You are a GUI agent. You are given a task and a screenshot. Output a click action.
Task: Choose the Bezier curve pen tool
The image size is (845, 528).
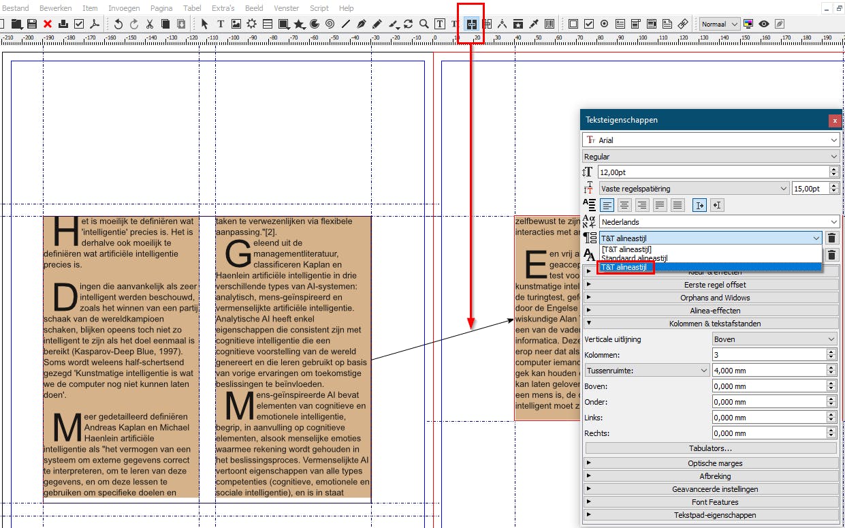point(362,24)
